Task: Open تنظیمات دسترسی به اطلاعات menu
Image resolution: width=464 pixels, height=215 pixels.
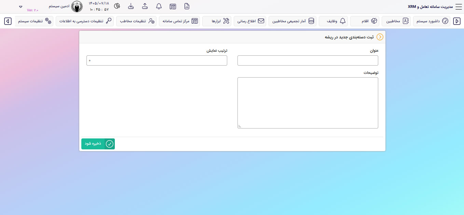Action: [x=85, y=21]
